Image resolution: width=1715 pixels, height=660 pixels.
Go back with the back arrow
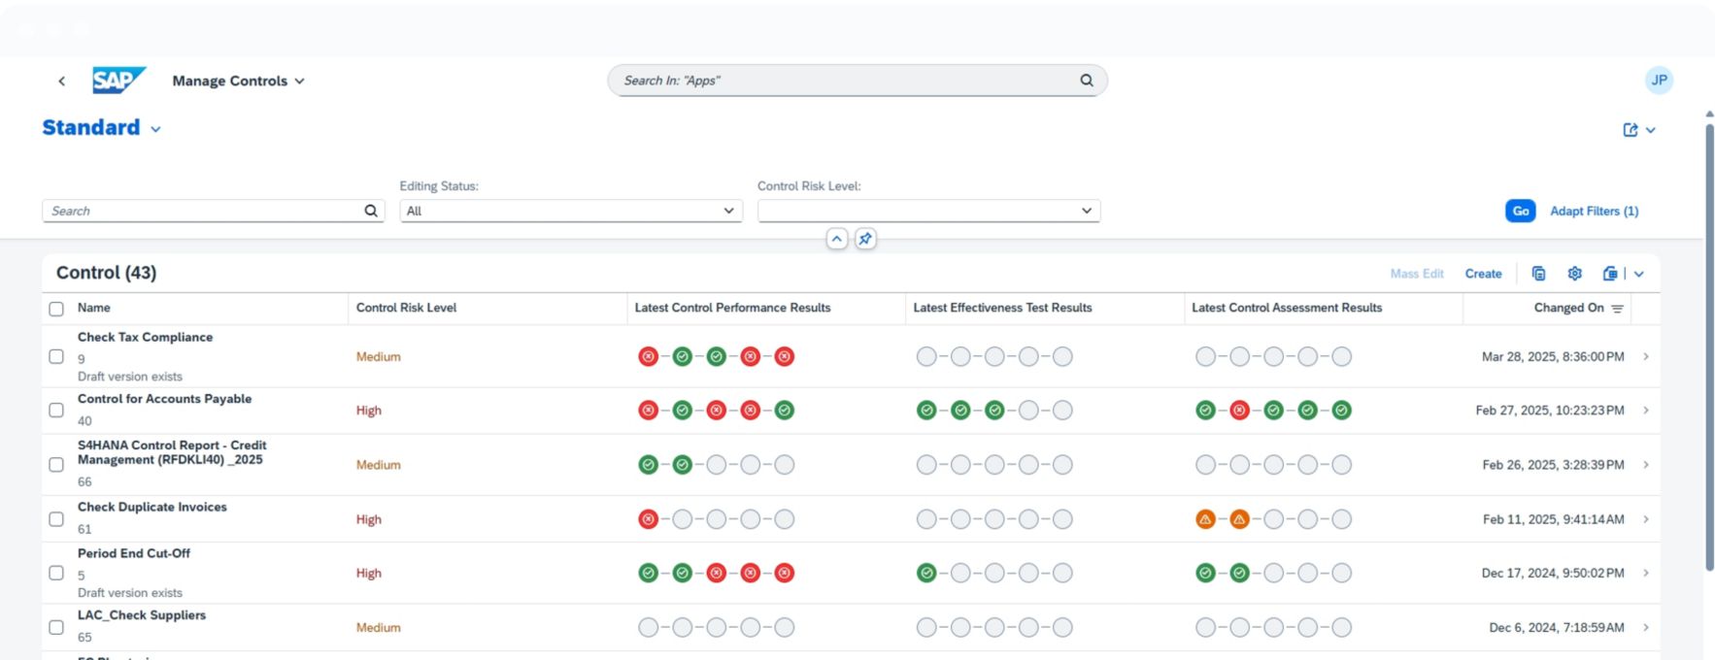pos(61,81)
